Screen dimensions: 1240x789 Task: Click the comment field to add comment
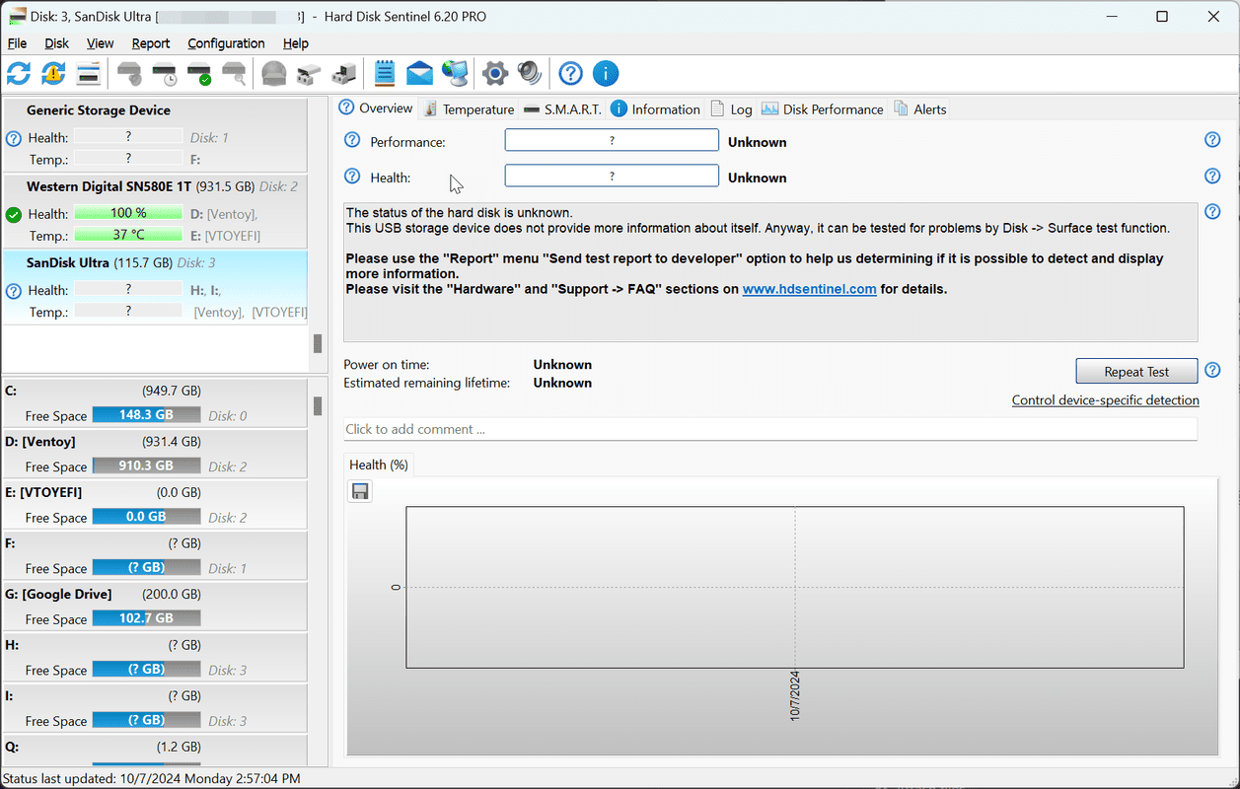[x=770, y=429]
